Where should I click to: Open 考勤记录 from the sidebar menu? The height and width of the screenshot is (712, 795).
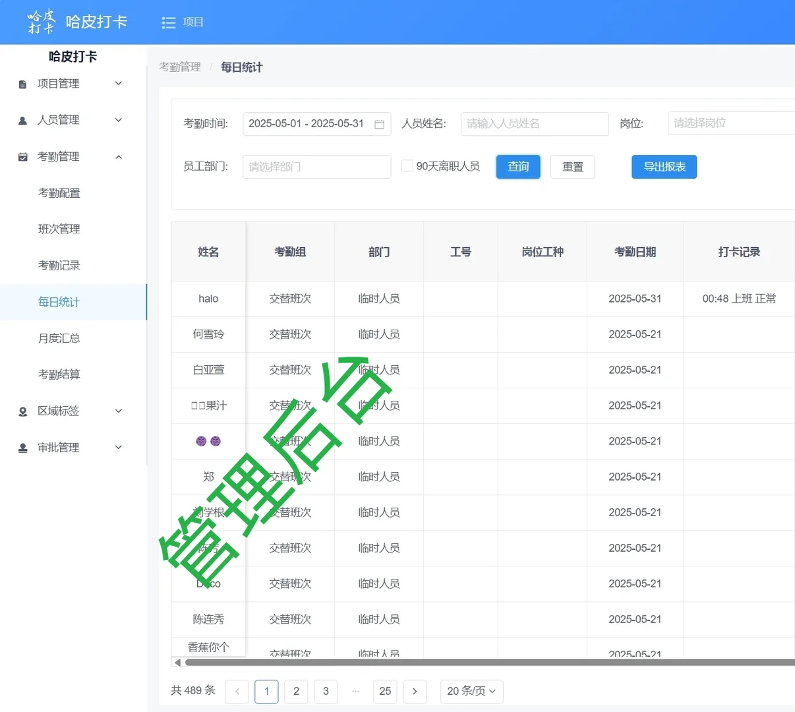pos(59,265)
